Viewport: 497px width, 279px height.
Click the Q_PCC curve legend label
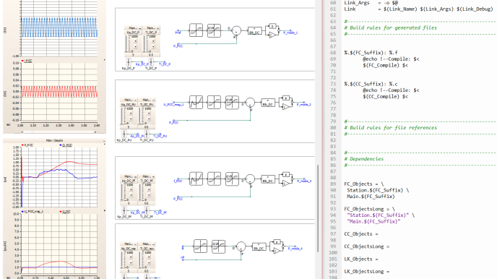(x=67, y=145)
